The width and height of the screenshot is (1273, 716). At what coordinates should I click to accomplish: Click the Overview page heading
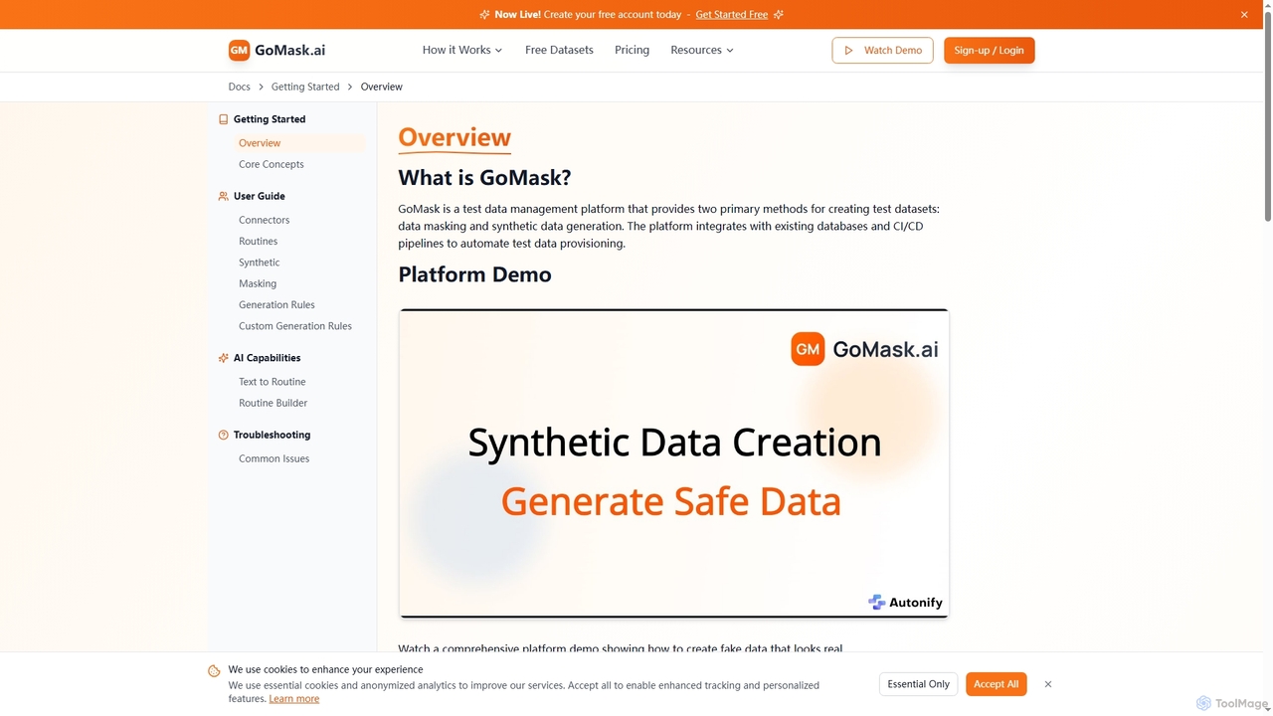(455, 138)
